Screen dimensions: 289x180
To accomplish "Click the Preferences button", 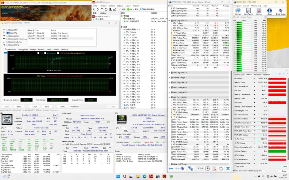I will click(x=75, y=106).
